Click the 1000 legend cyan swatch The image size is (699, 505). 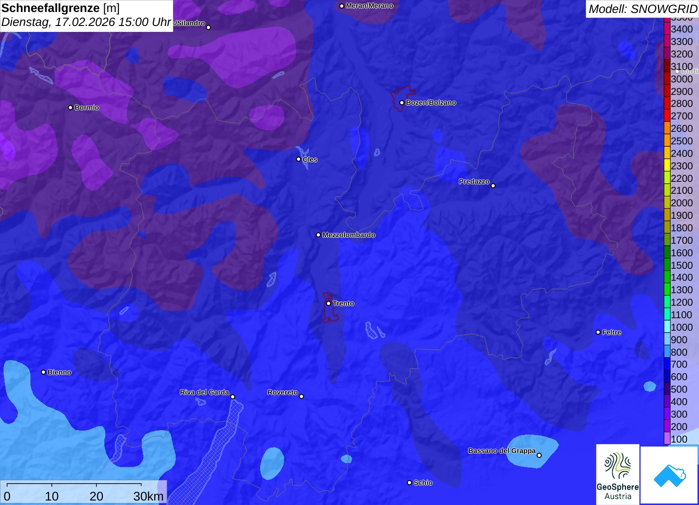coord(667,327)
